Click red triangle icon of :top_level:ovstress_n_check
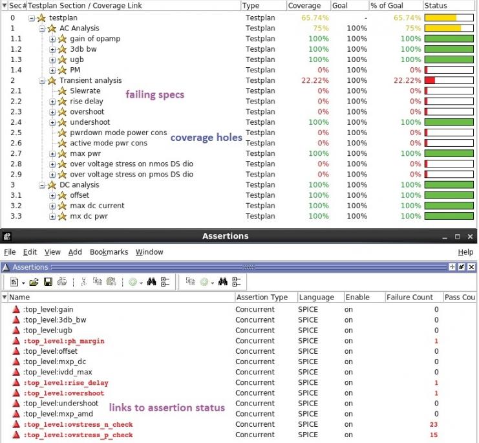Image resolution: width=479 pixels, height=443 pixels. point(16,424)
